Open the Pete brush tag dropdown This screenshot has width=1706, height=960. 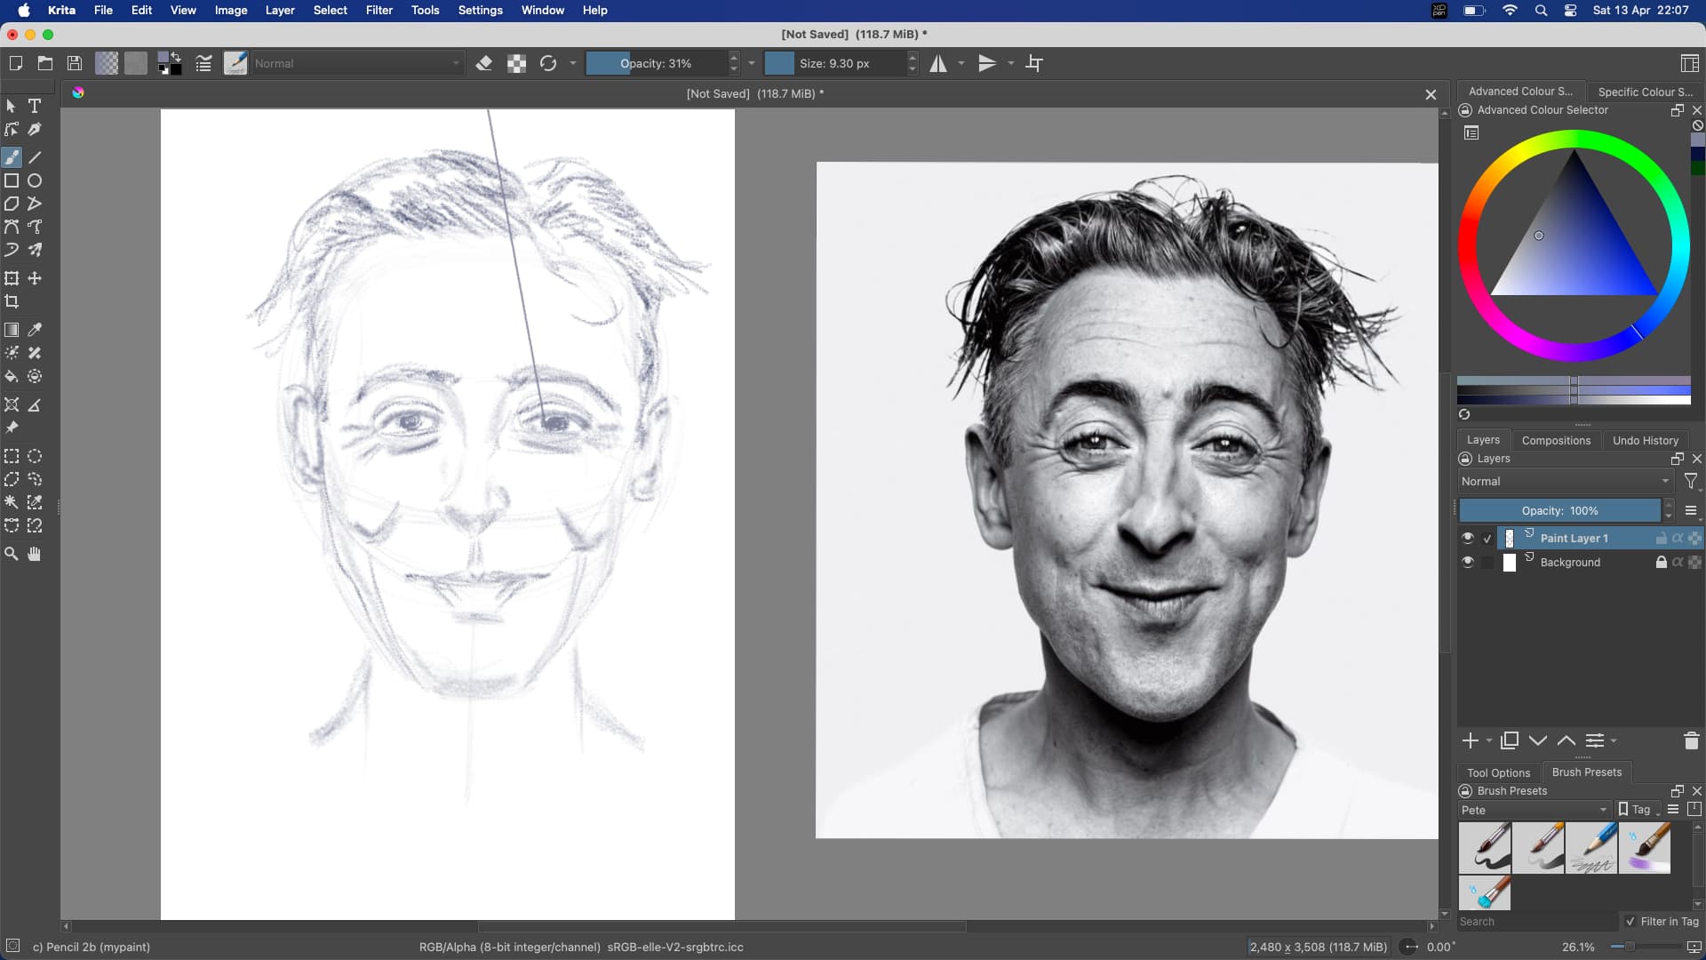[1534, 810]
